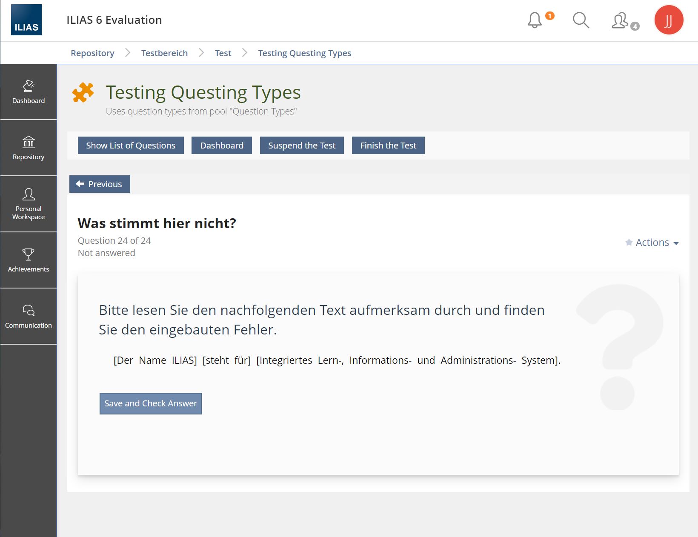Click Show List of Questions button
The height and width of the screenshot is (537, 698).
point(131,146)
